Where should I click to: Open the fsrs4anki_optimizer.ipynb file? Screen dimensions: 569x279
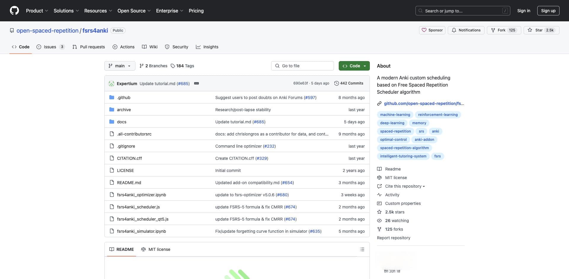click(141, 195)
